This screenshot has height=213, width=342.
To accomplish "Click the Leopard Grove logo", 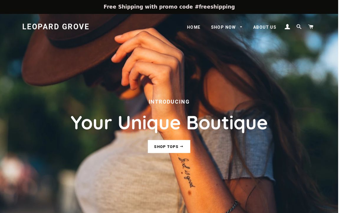I will (x=56, y=27).
